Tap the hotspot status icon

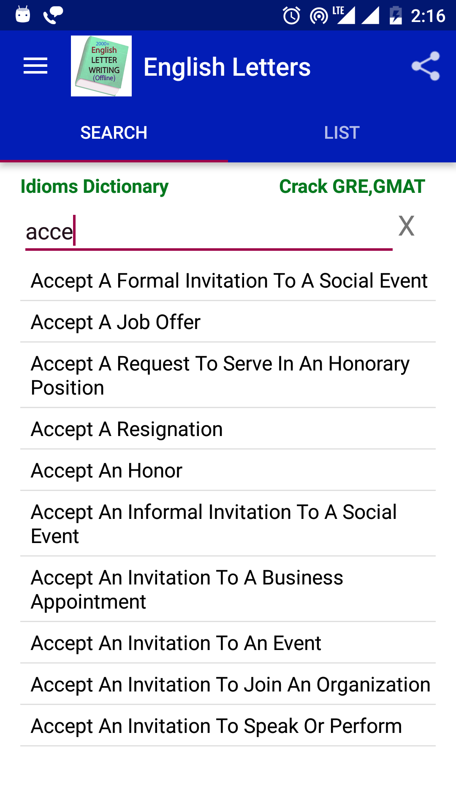318,16
